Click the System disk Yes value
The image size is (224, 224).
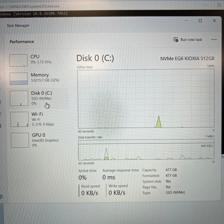tap(168, 181)
